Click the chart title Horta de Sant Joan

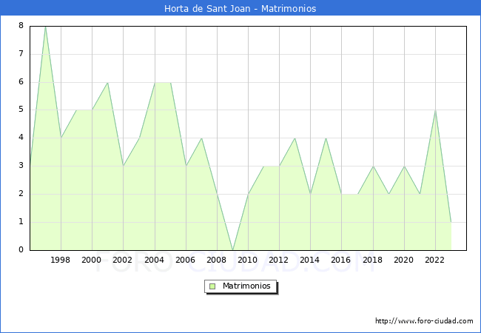point(240,9)
